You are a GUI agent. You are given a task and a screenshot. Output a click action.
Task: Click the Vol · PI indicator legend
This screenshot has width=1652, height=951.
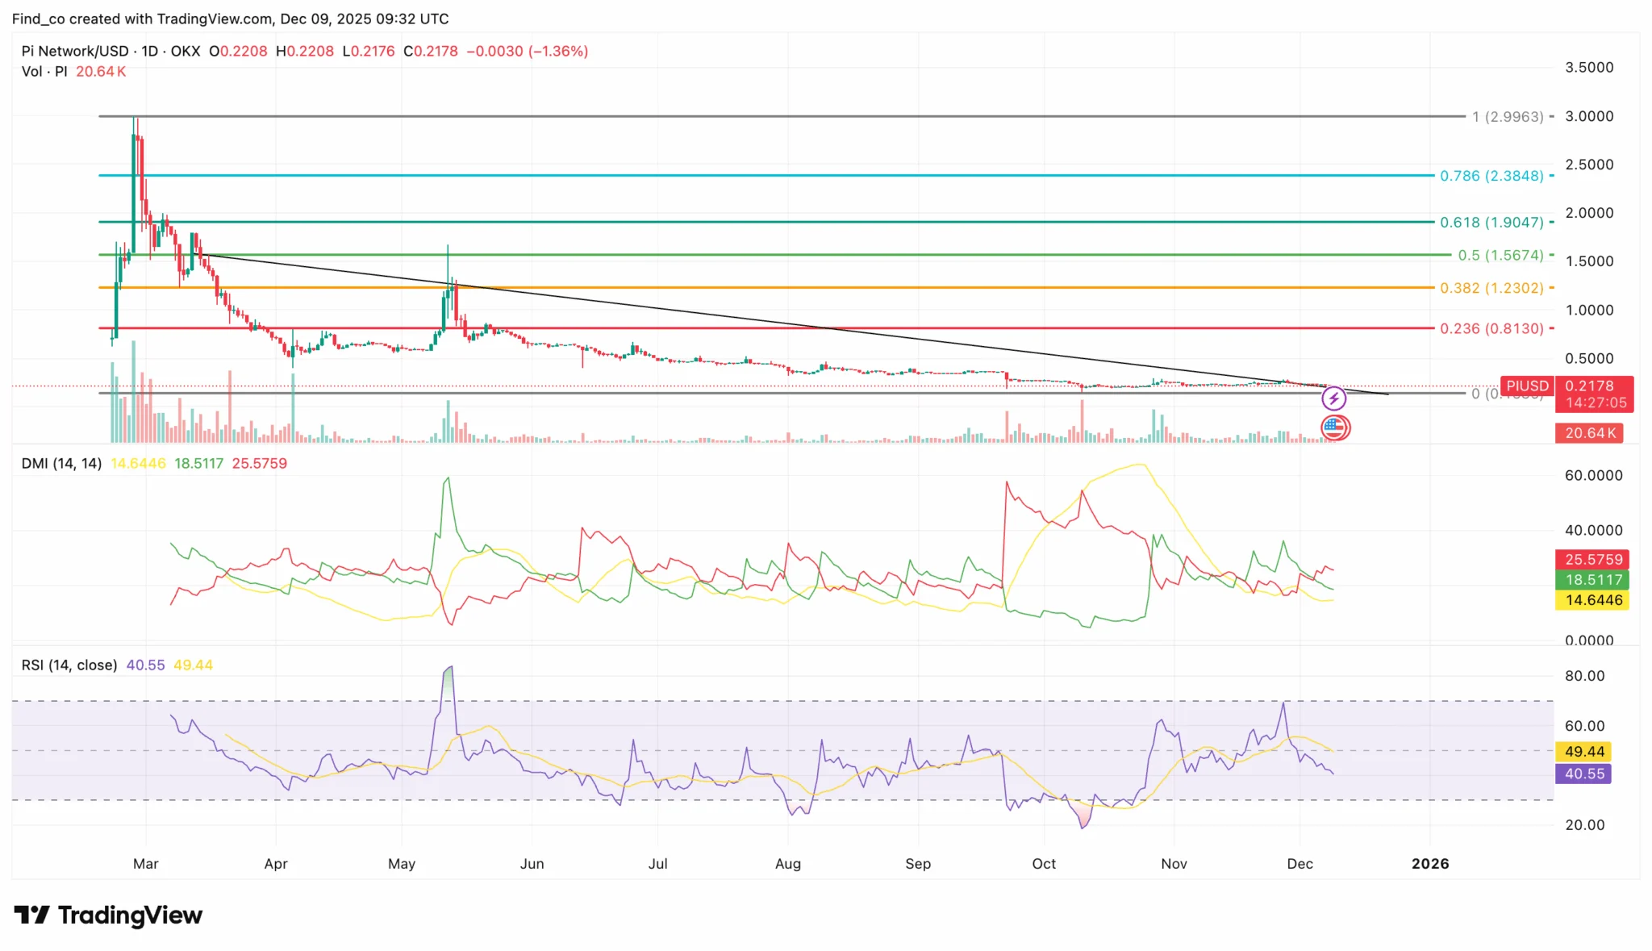coord(44,72)
